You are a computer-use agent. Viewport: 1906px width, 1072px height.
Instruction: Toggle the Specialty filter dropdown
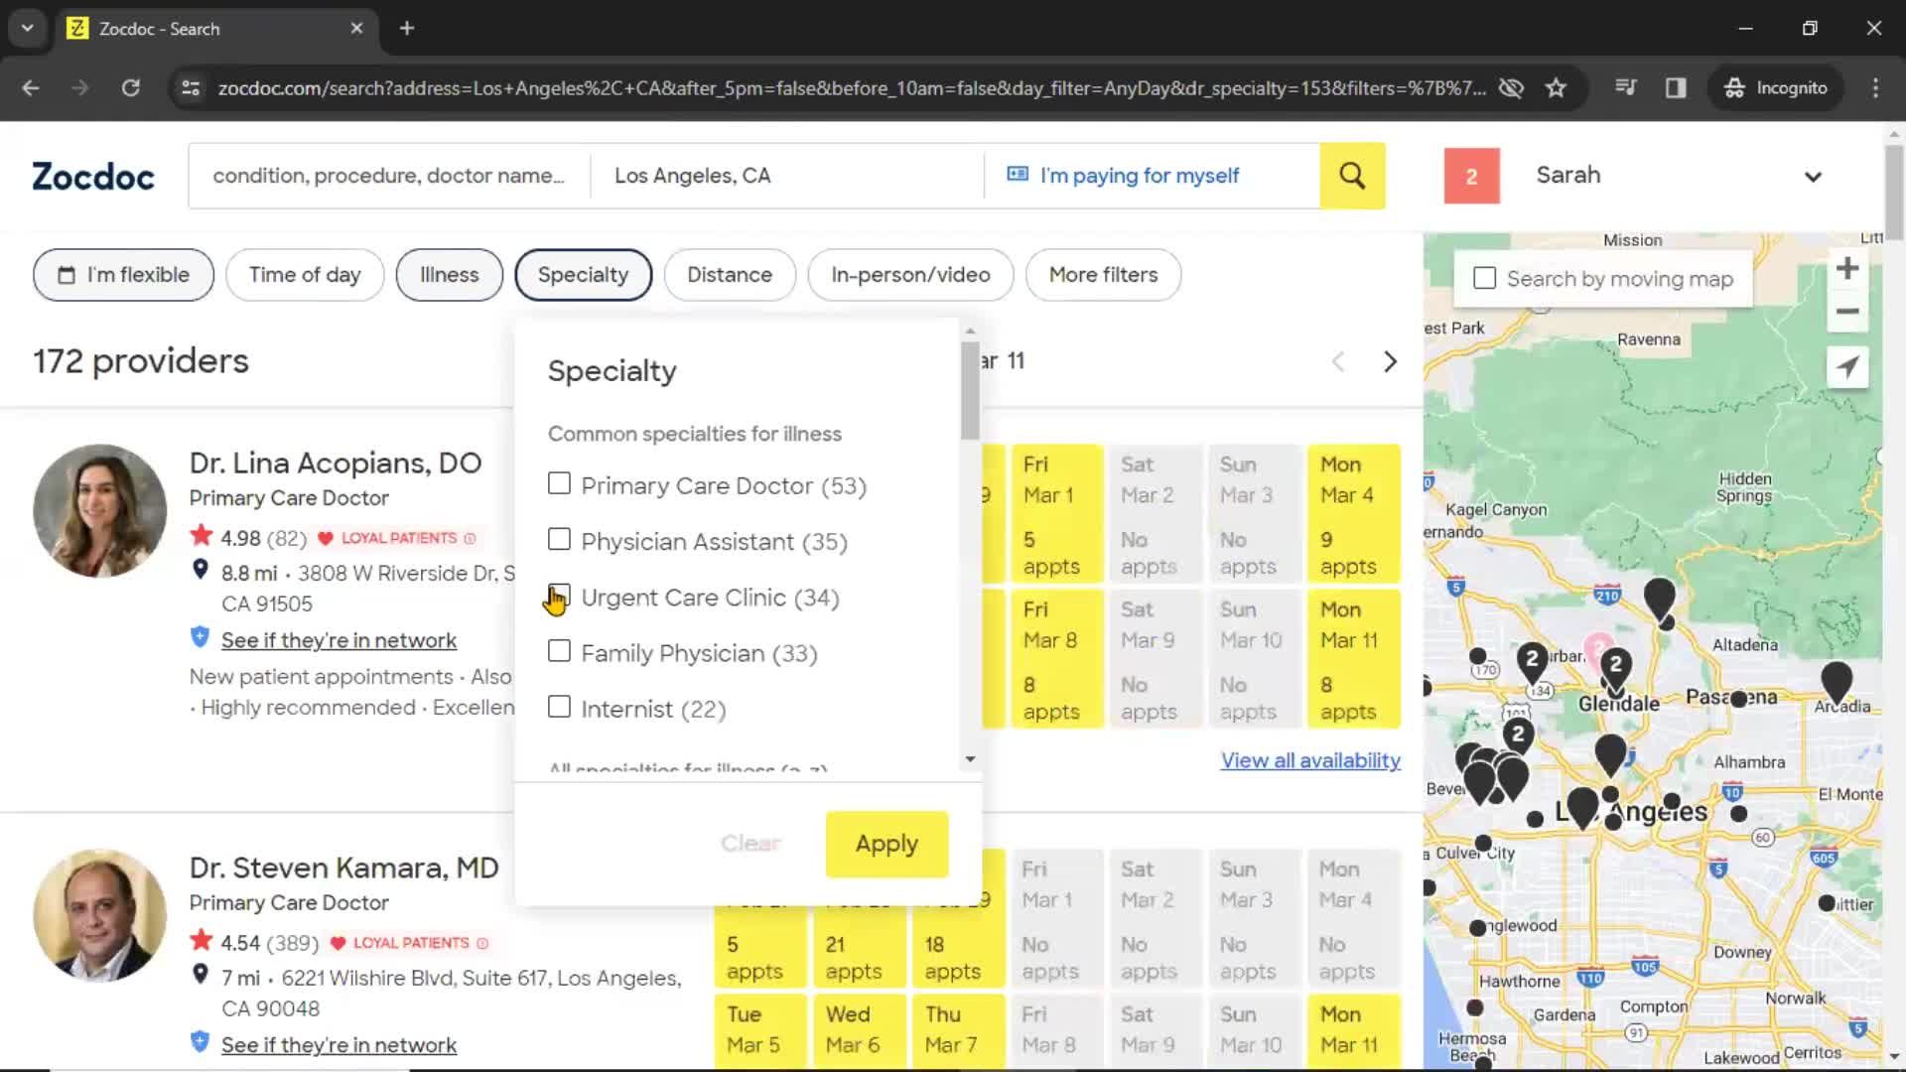(x=583, y=275)
